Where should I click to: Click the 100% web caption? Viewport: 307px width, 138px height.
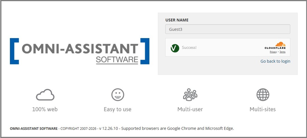click(45, 109)
